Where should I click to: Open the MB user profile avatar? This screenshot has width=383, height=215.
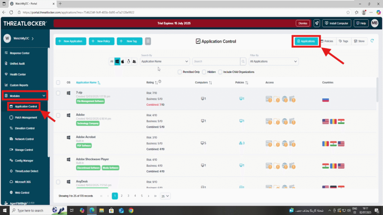tap(375, 23)
